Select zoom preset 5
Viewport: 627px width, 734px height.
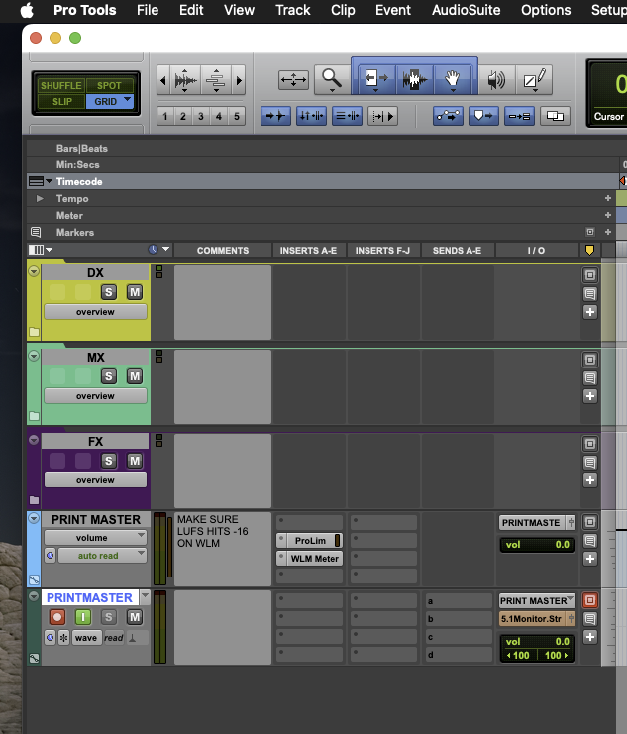237,116
